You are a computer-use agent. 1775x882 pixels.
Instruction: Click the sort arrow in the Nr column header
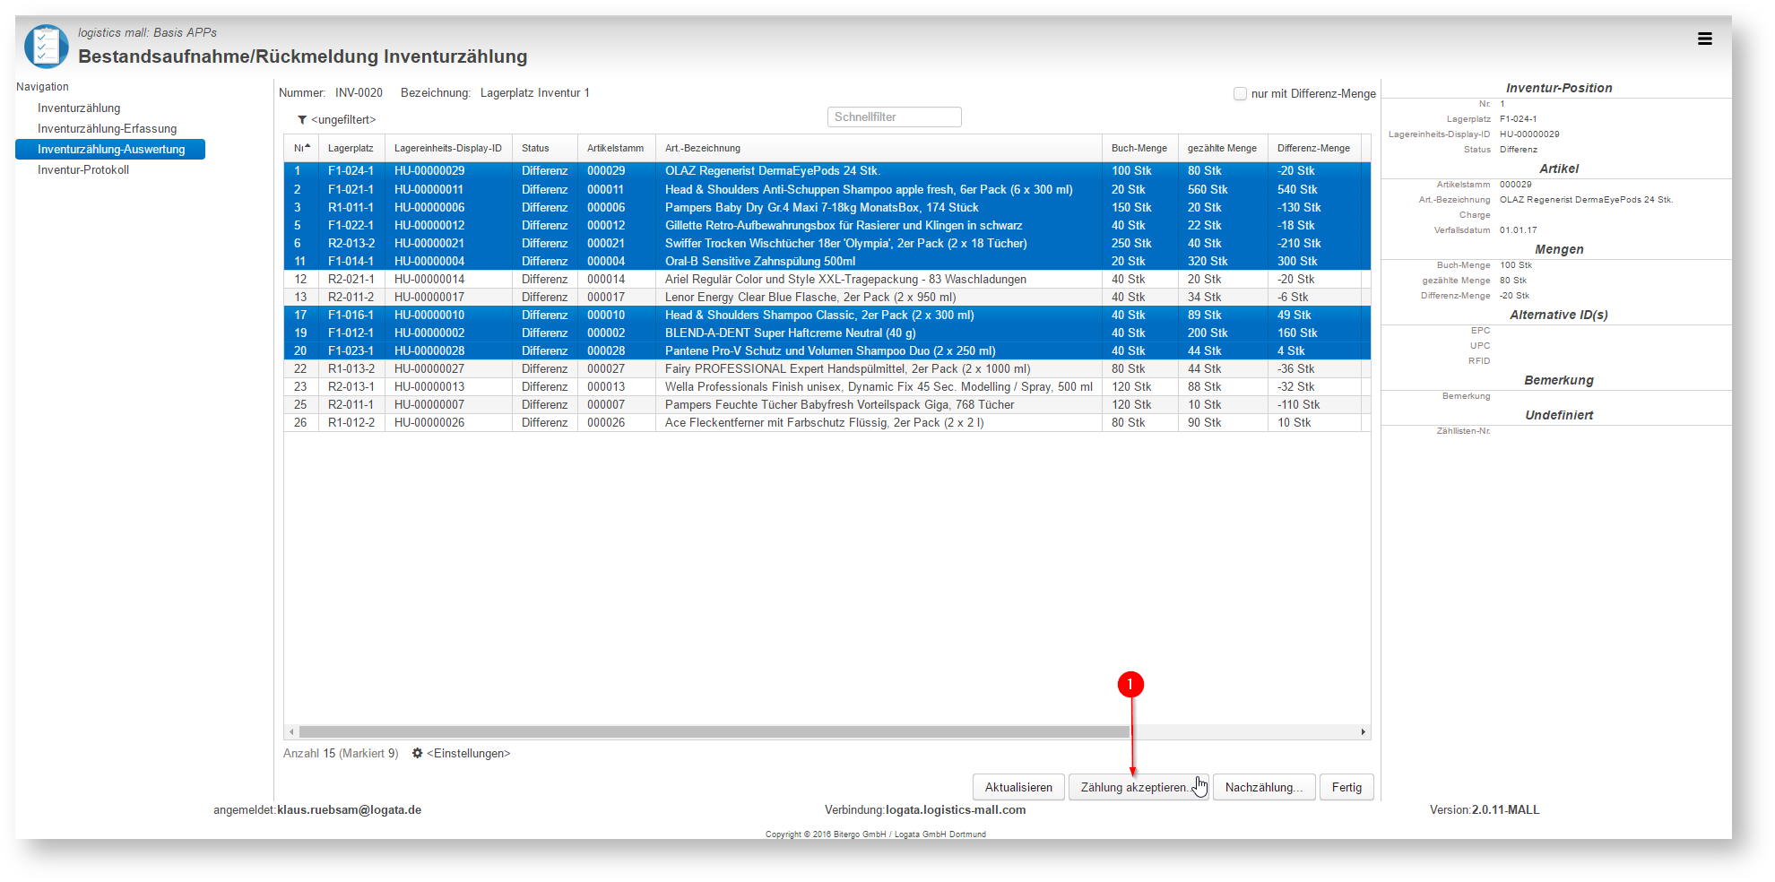[x=307, y=147]
